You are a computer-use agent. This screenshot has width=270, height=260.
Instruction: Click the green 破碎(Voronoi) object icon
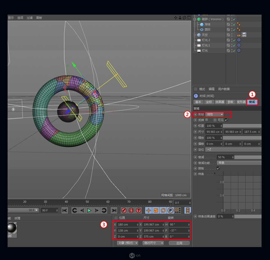[199, 19]
